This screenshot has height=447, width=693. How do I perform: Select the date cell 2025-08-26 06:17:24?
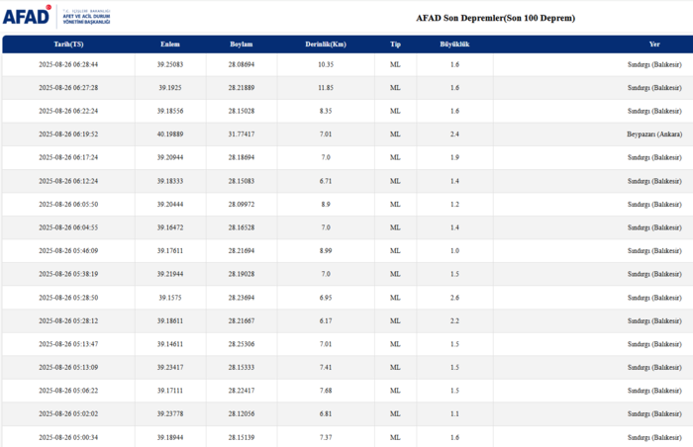[68, 157]
